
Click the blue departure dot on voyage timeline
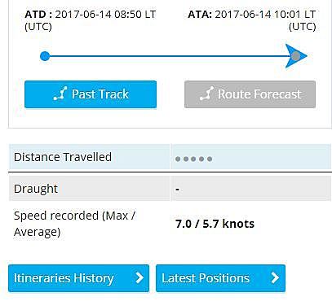click(45, 56)
